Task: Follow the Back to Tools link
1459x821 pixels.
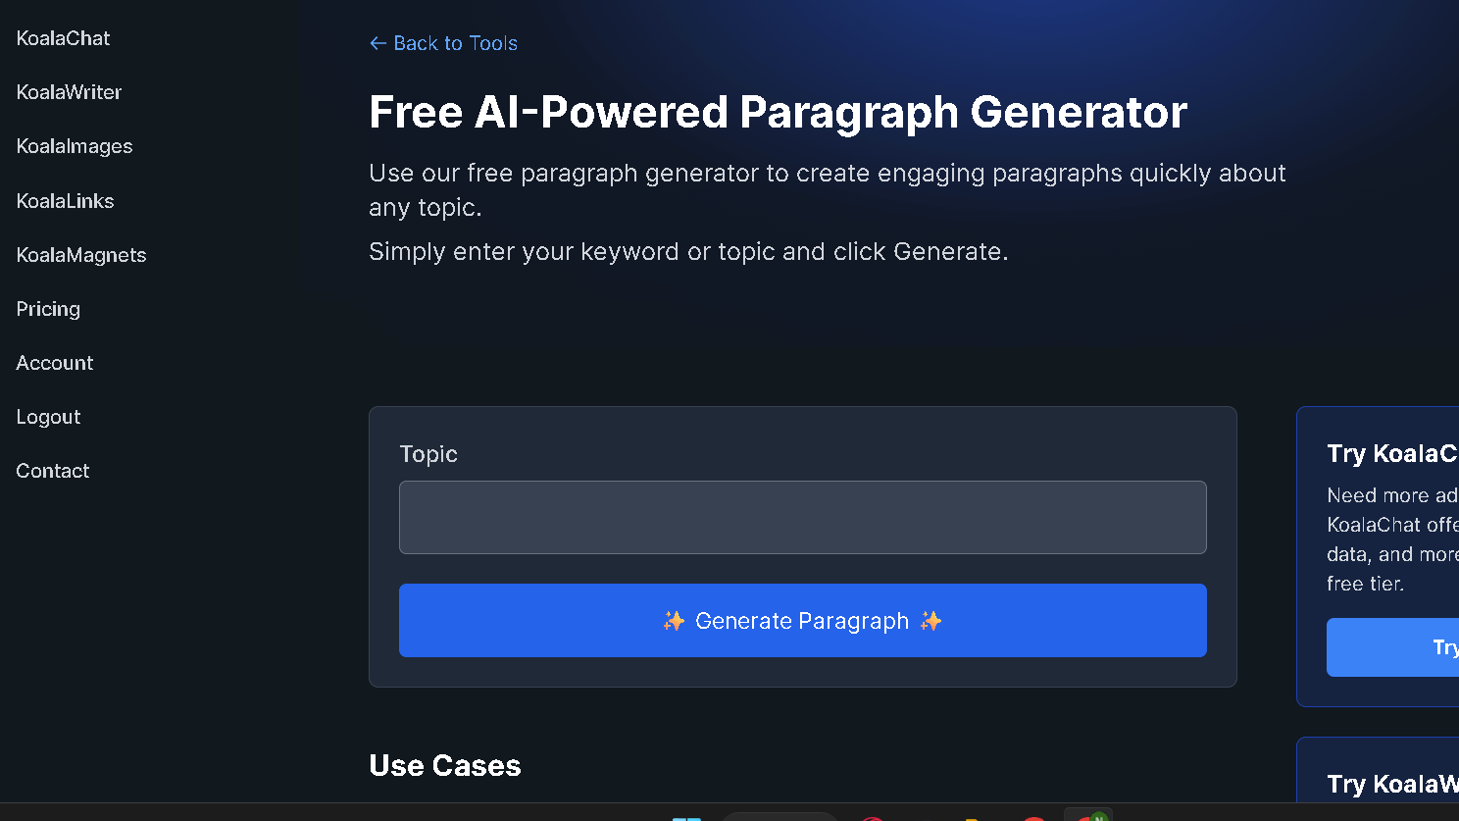Action: 455,43
